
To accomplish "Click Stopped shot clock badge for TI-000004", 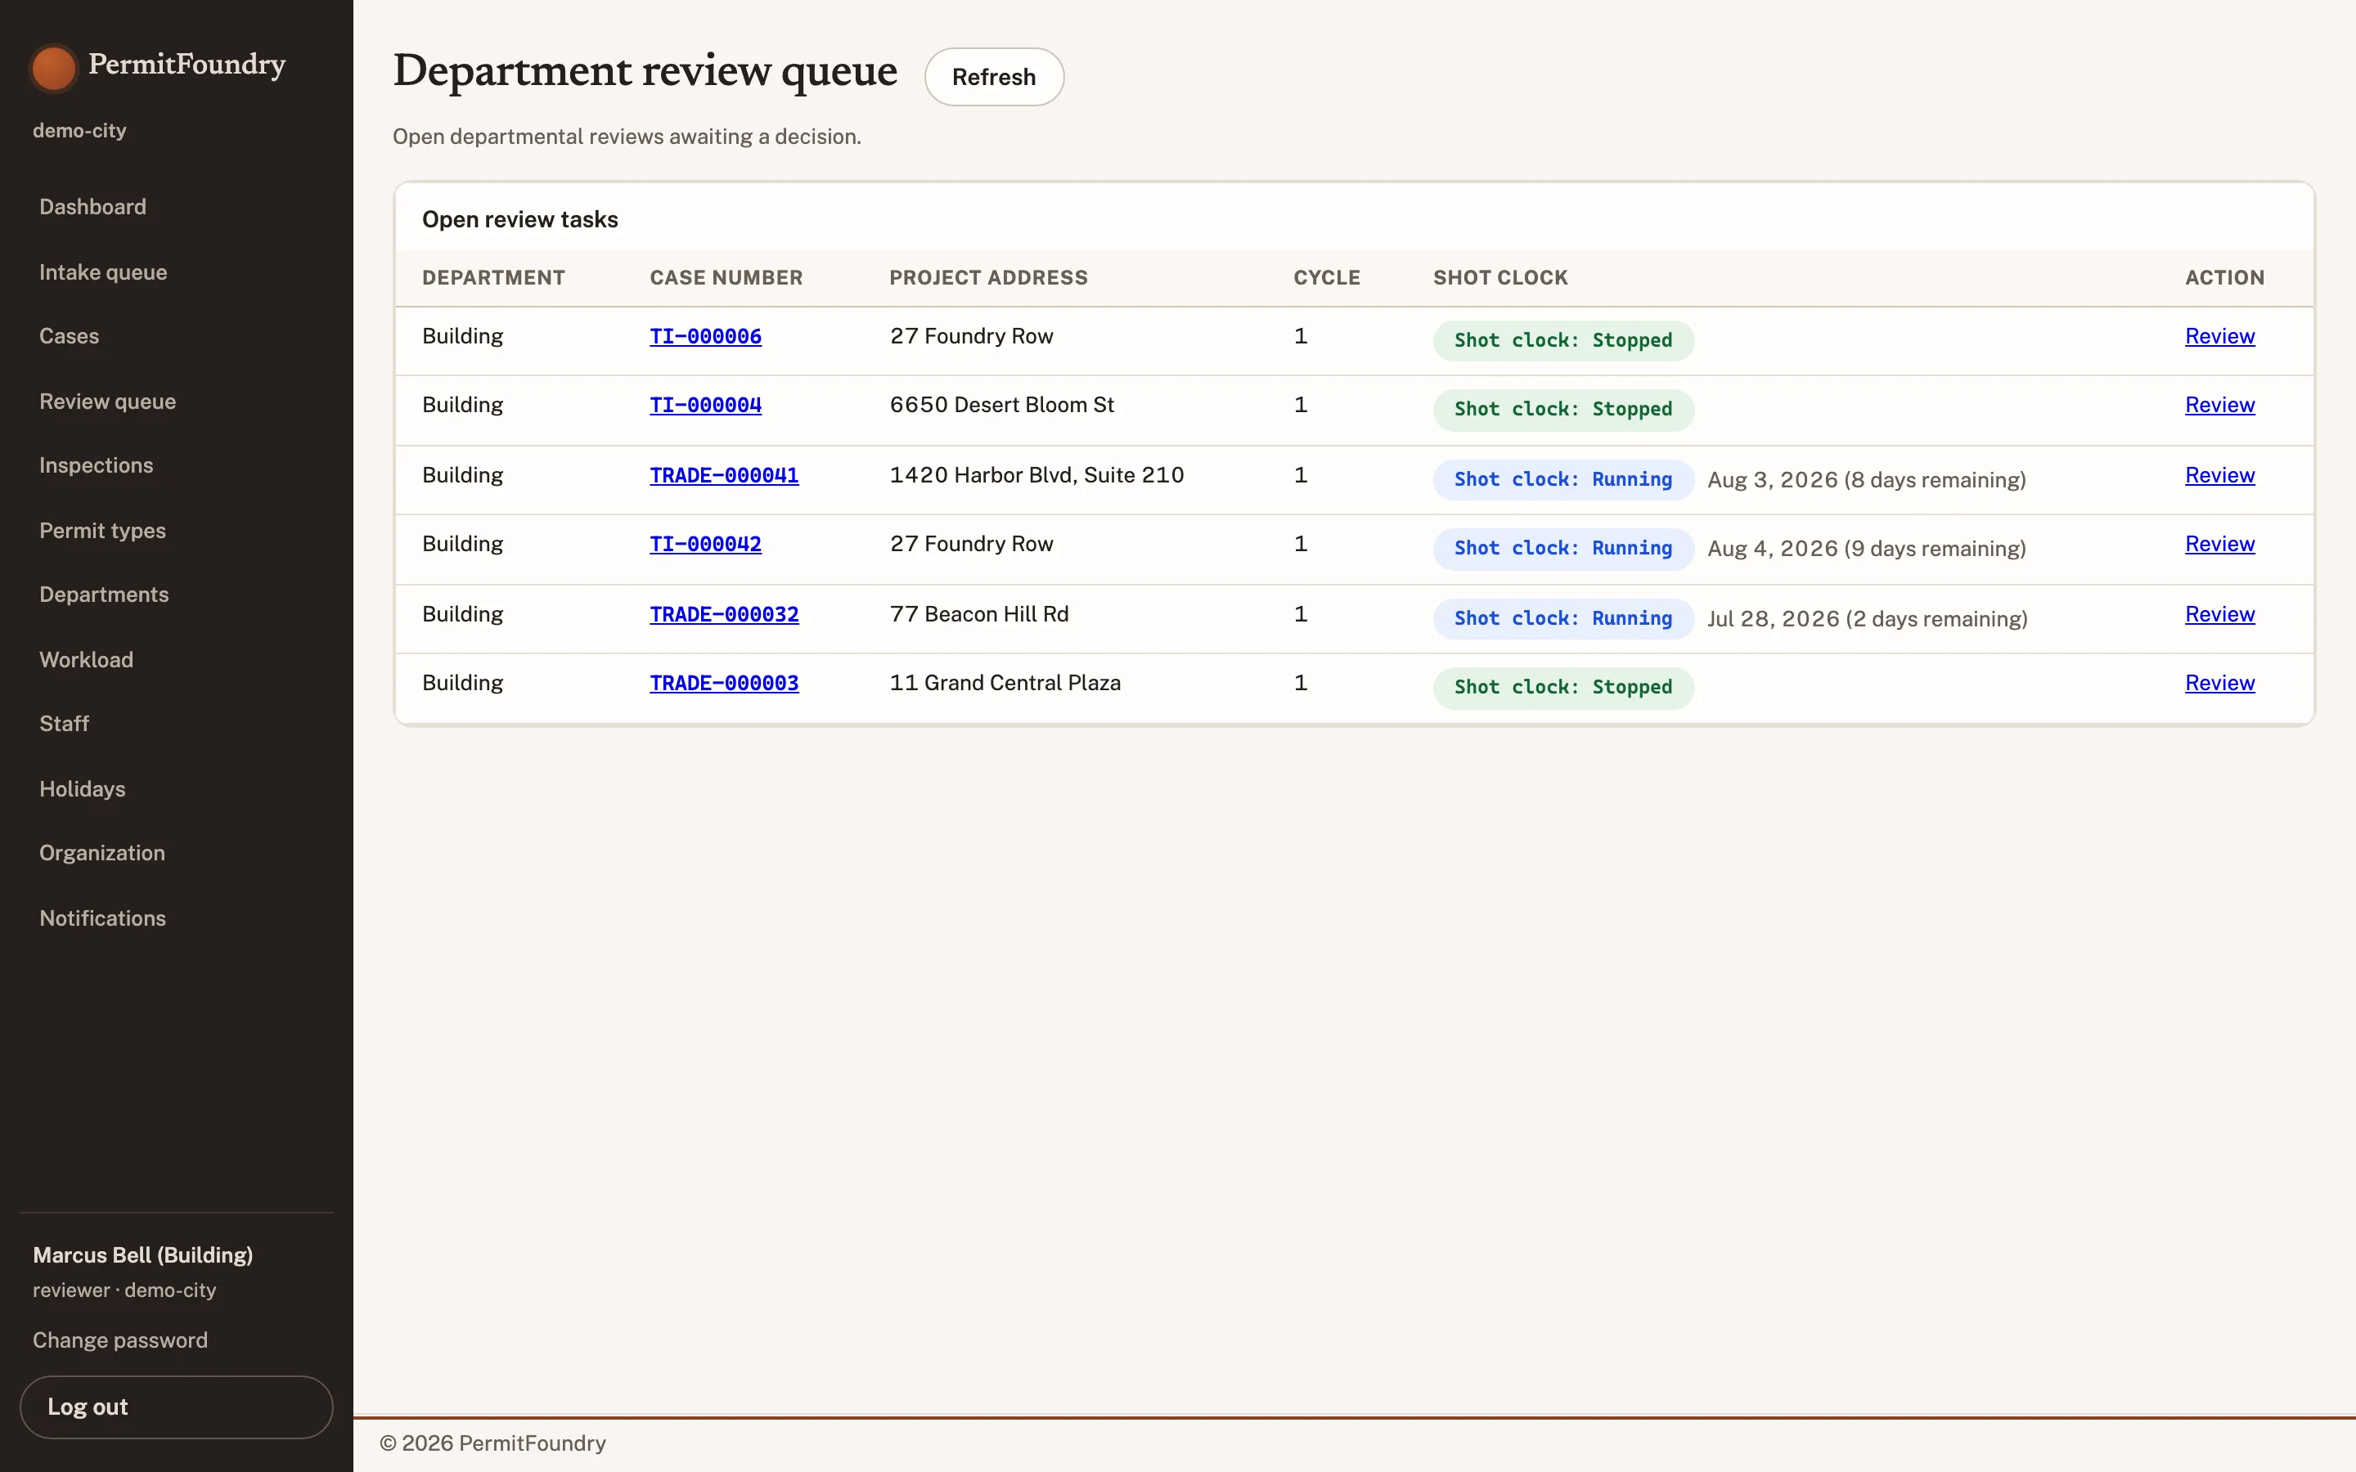I will click(1562, 410).
